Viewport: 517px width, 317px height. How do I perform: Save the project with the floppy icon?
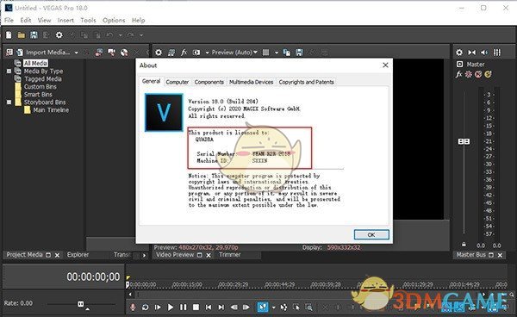tap(34, 34)
